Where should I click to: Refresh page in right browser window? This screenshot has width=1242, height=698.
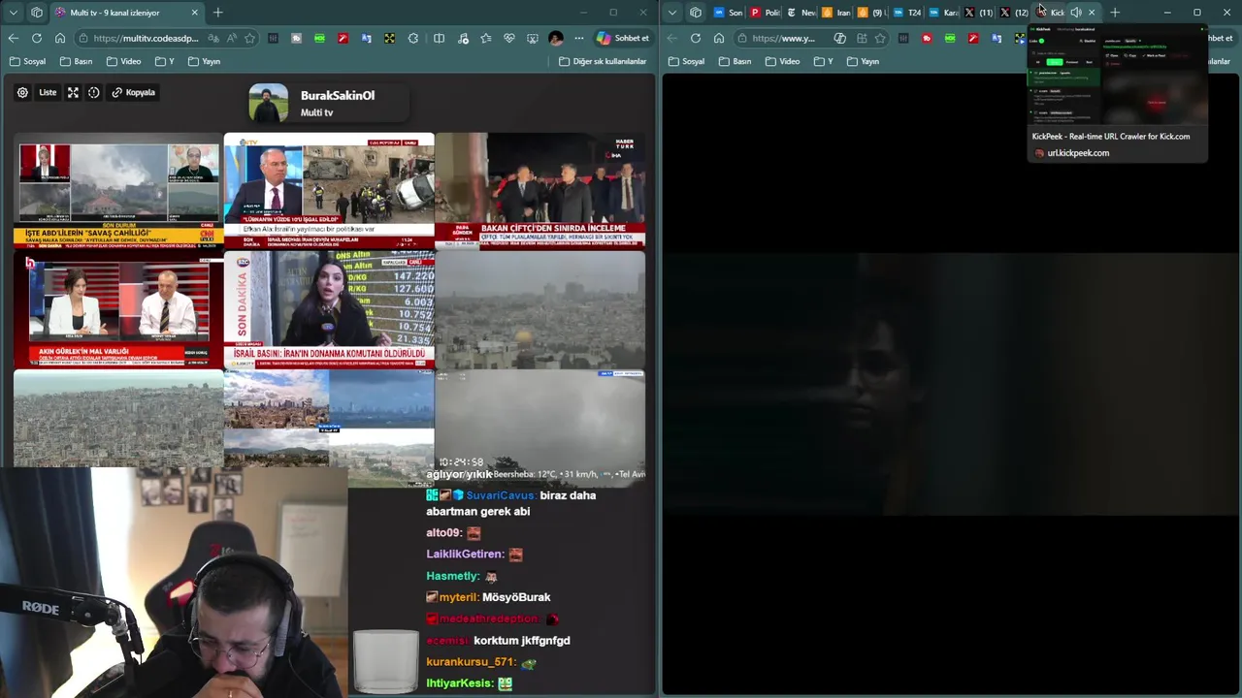(x=696, y=39)
